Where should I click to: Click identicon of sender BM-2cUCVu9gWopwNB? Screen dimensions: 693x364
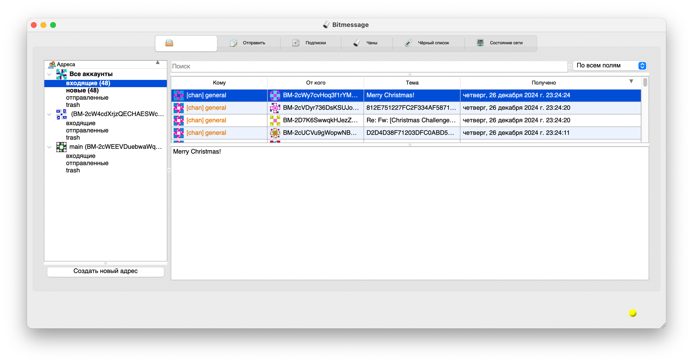coord(275,133)
